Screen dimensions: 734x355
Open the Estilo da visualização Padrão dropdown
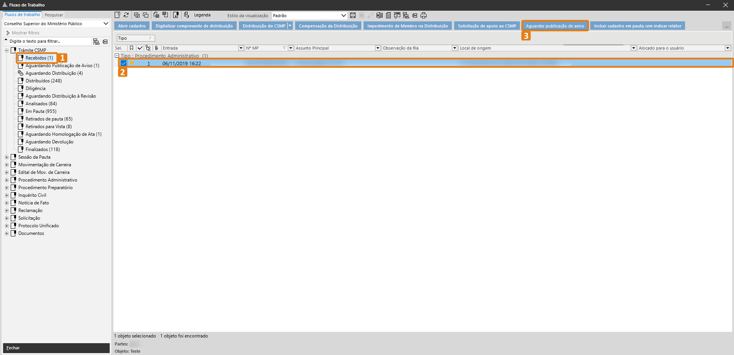pos(343,16)
